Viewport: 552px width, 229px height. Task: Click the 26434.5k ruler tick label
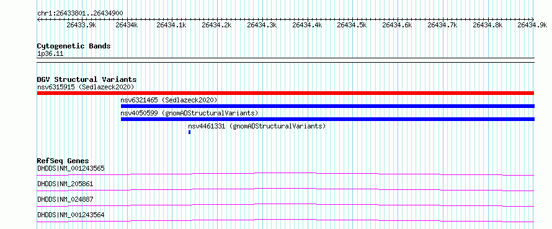[x=352, y=25]
